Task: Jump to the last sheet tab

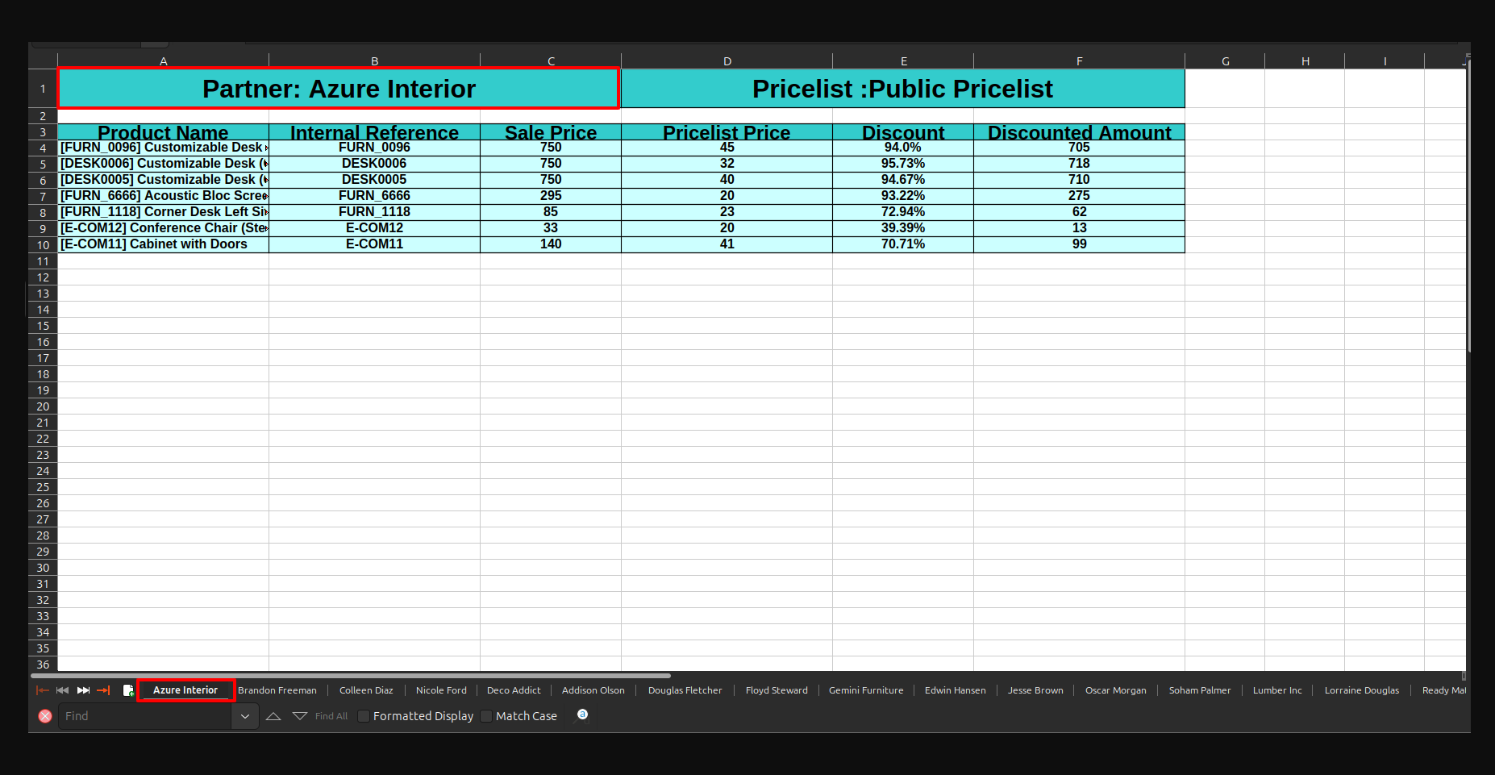Action: pyautogui.click(x=103, y=690)
